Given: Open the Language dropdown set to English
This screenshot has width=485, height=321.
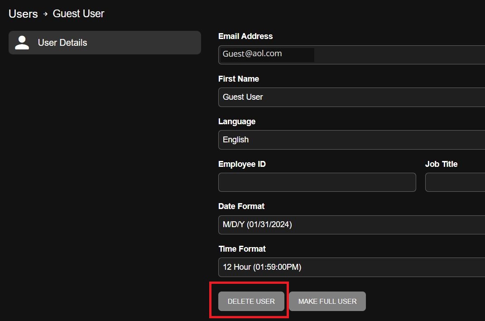Looking at the screenshot, I should 352,140.
